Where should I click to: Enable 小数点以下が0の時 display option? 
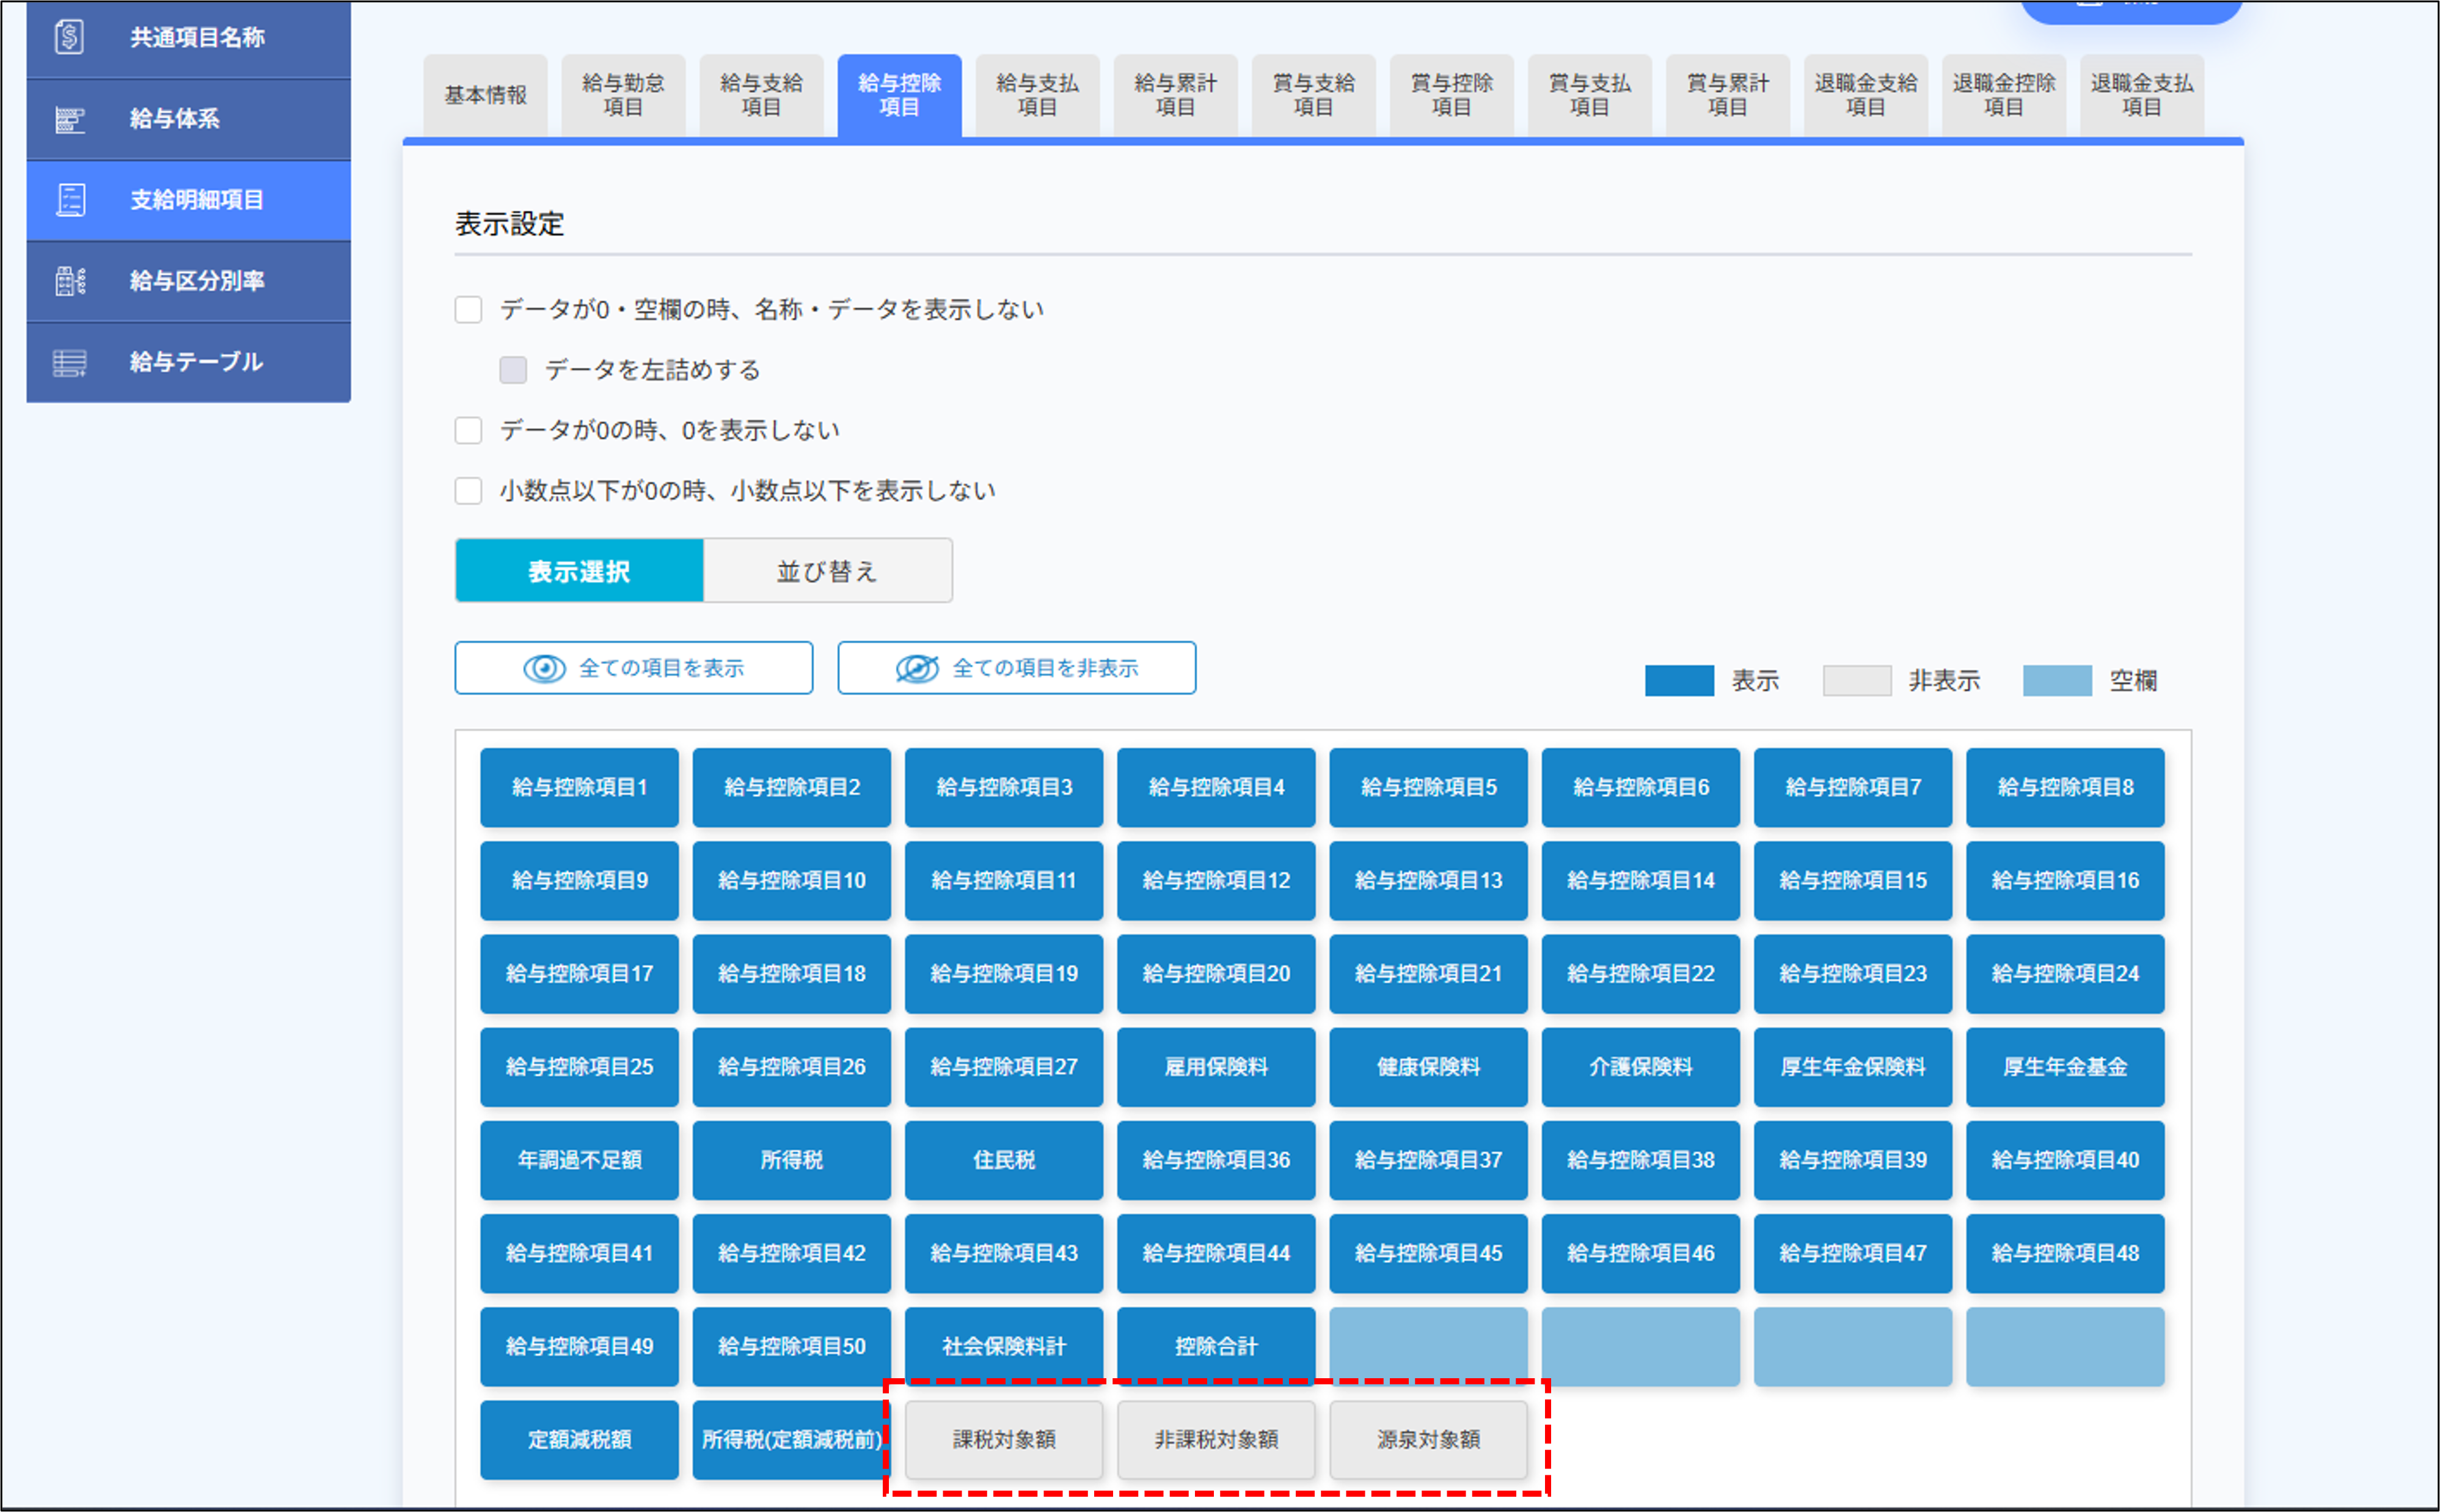coord(468,490)
